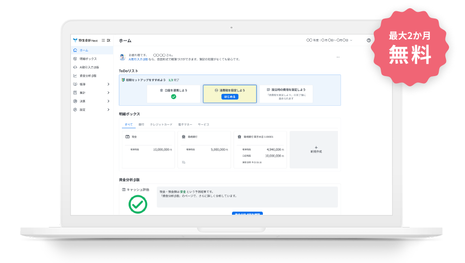Select the 電子マネー tab

click(185, 124)
